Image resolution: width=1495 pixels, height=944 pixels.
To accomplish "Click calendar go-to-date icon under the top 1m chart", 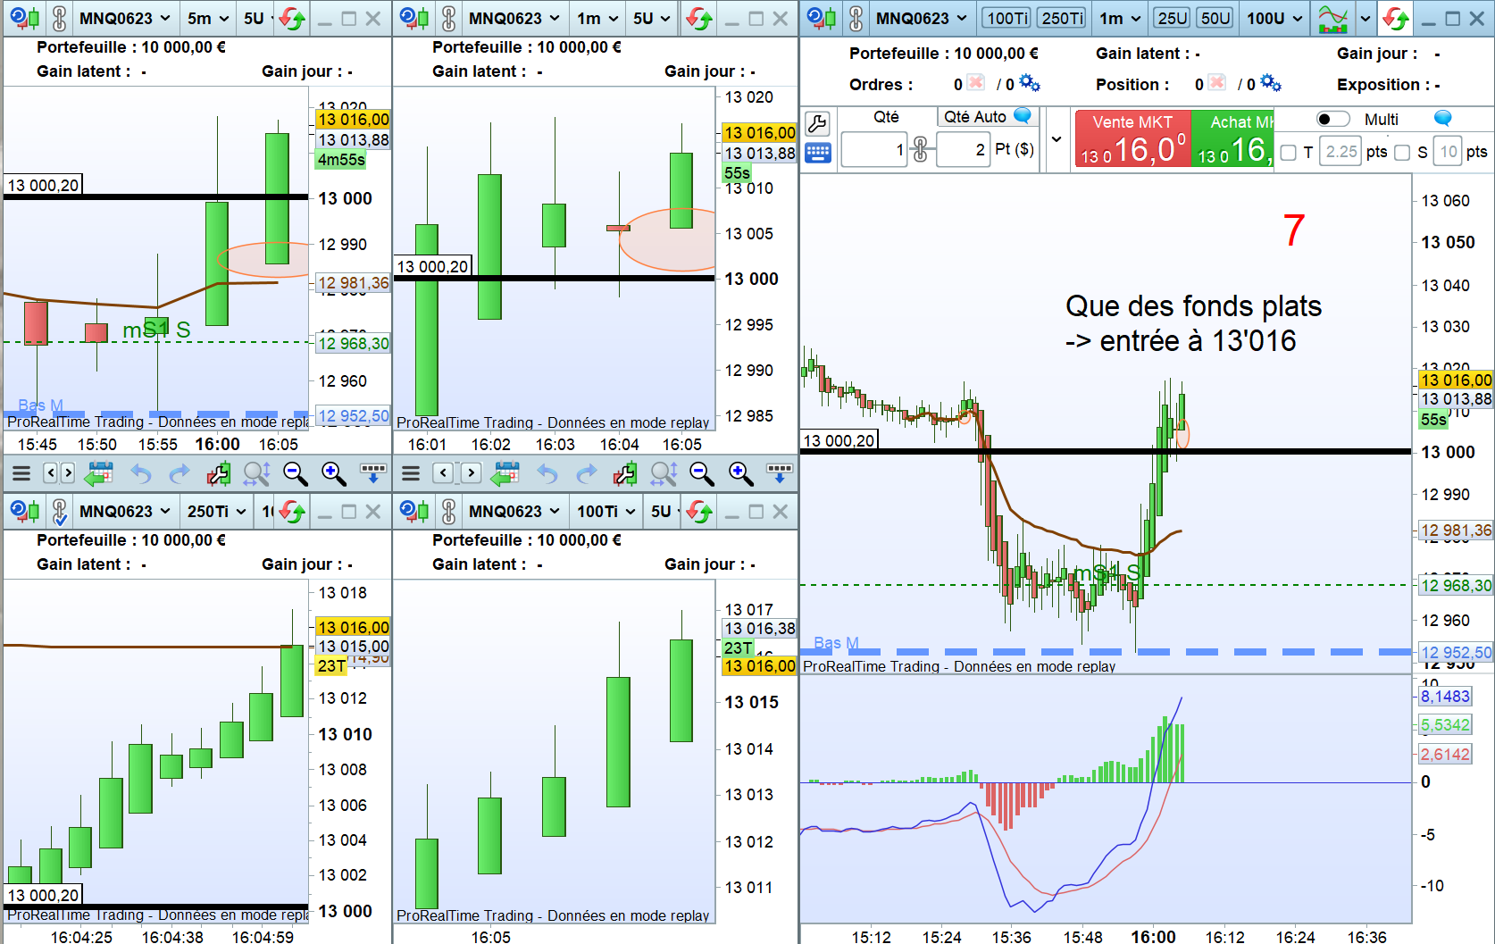I will pos(505,473).
